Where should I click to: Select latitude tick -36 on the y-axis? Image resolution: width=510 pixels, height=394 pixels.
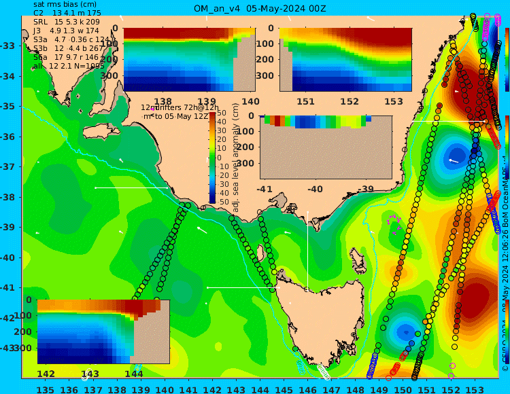tap(7, 137)
